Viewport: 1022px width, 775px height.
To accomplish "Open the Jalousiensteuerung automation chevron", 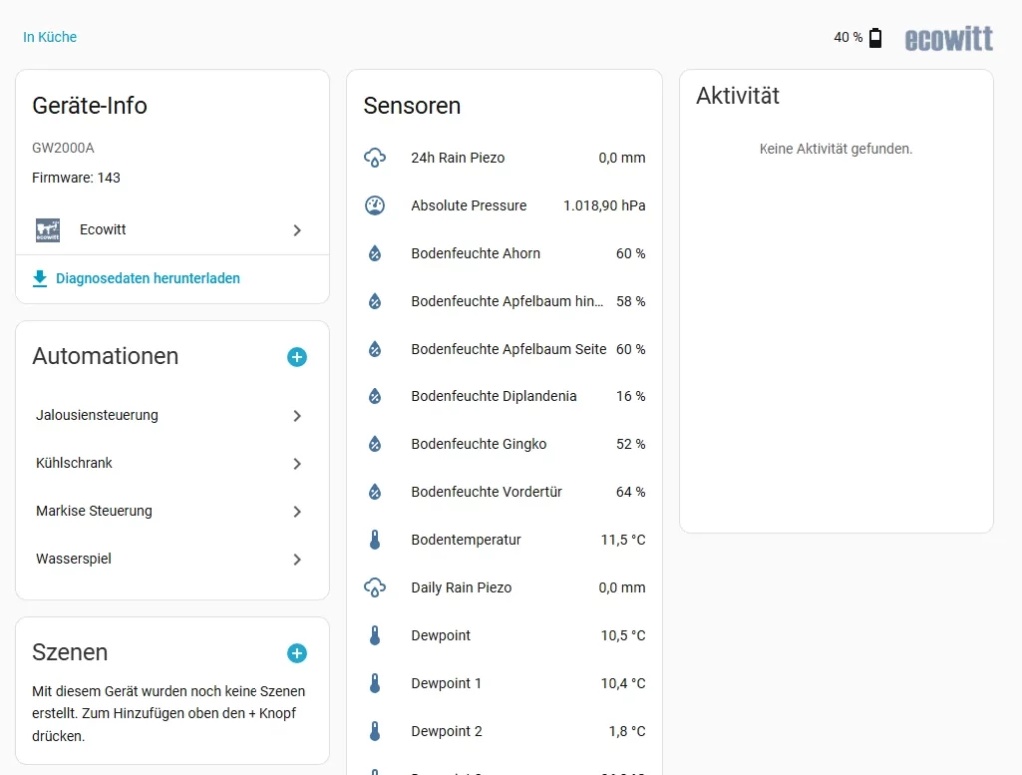I will (297, 416).
